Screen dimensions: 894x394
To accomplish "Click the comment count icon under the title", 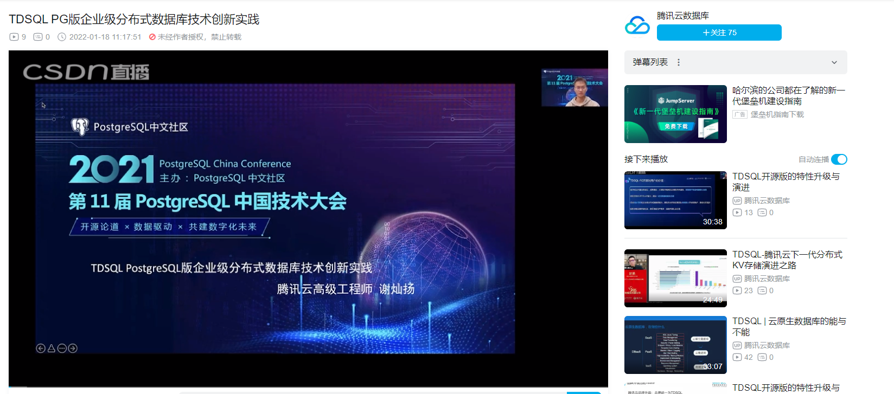I will 38,37.
